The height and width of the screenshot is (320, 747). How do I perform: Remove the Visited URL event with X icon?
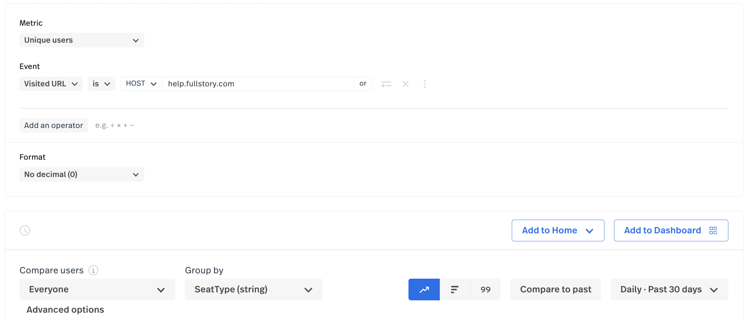(405, 84)
